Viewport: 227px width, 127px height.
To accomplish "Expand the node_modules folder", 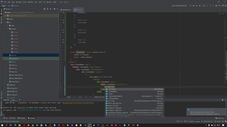I will pyautogui.click(x=6, y=16).
